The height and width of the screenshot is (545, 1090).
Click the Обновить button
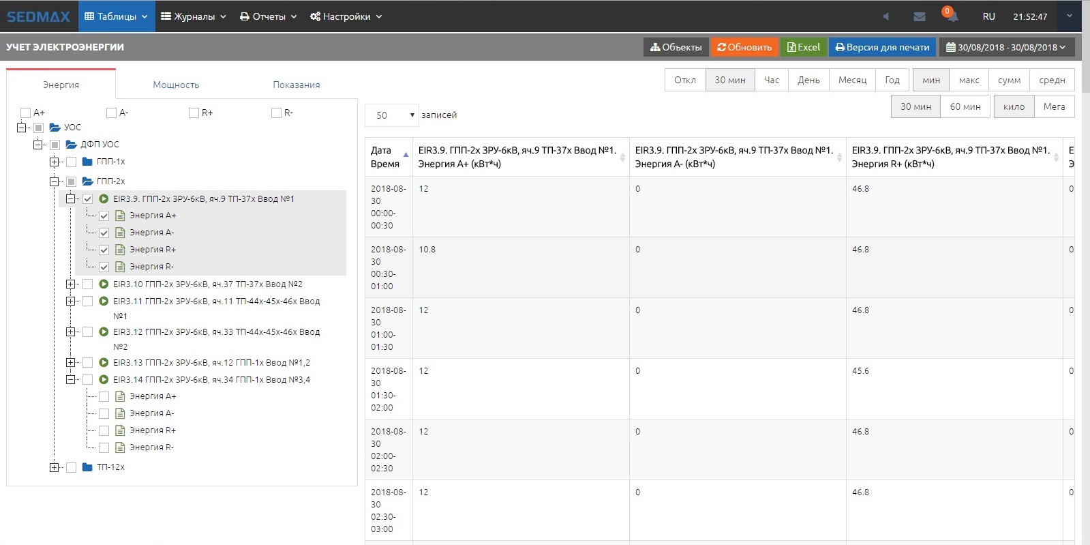pos(744,47)
